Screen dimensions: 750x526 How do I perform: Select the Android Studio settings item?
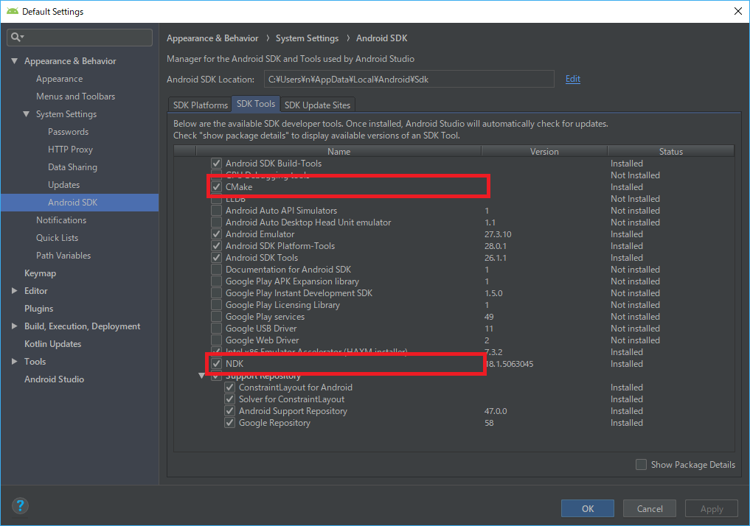(54, 379)
